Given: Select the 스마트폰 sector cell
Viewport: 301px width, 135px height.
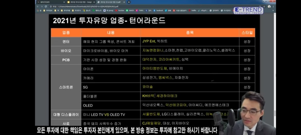Looking at the screenshot, I should 66,87.
